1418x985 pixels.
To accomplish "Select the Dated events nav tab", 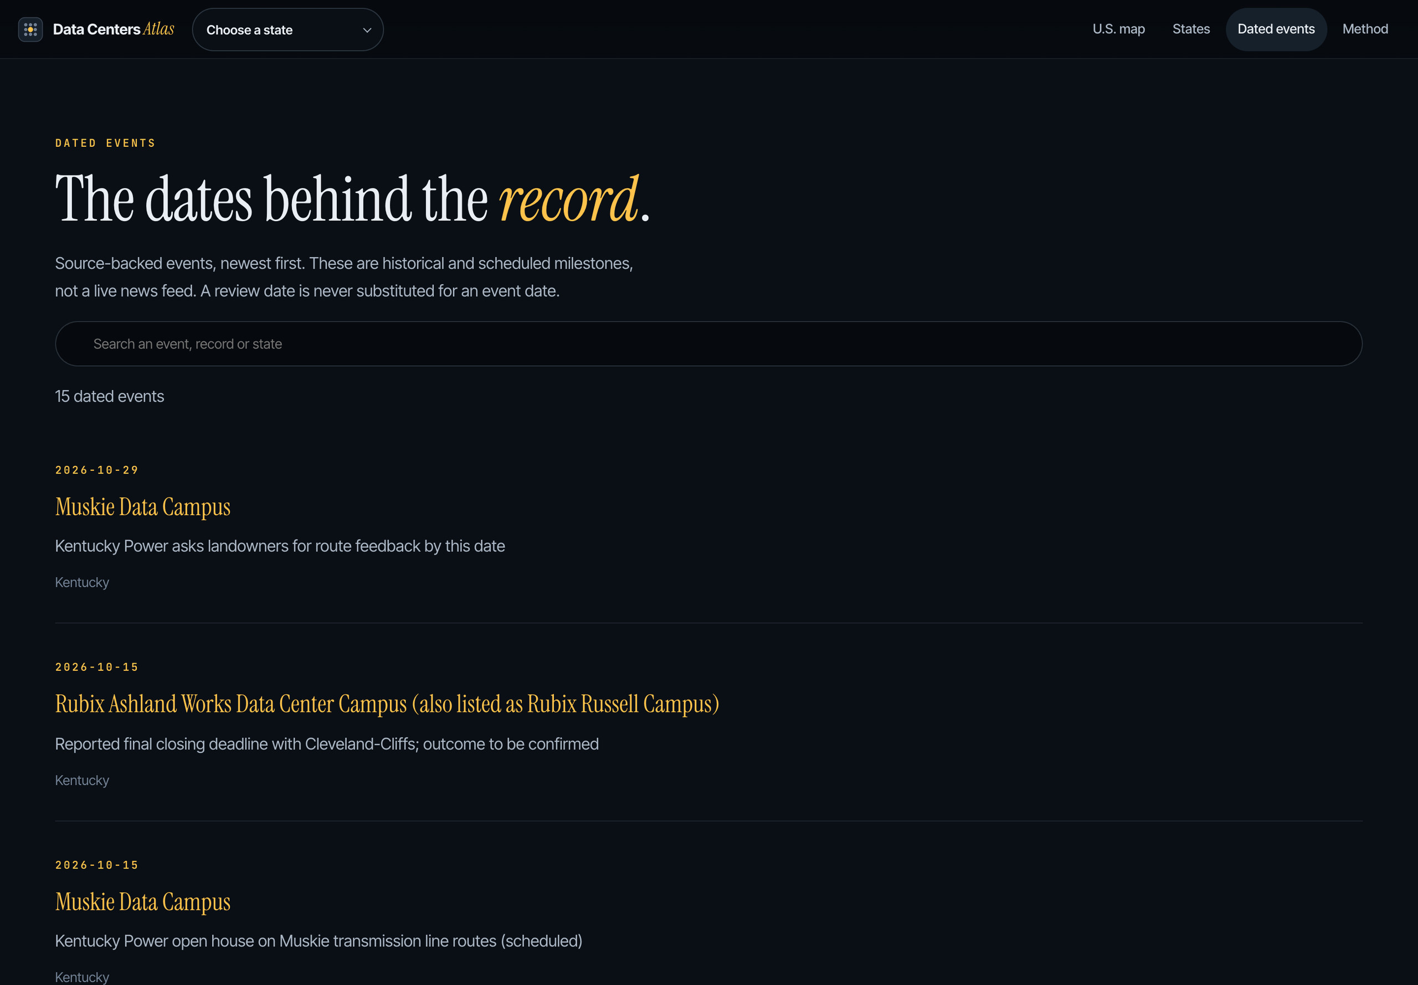I will [x=1276, y=29].
